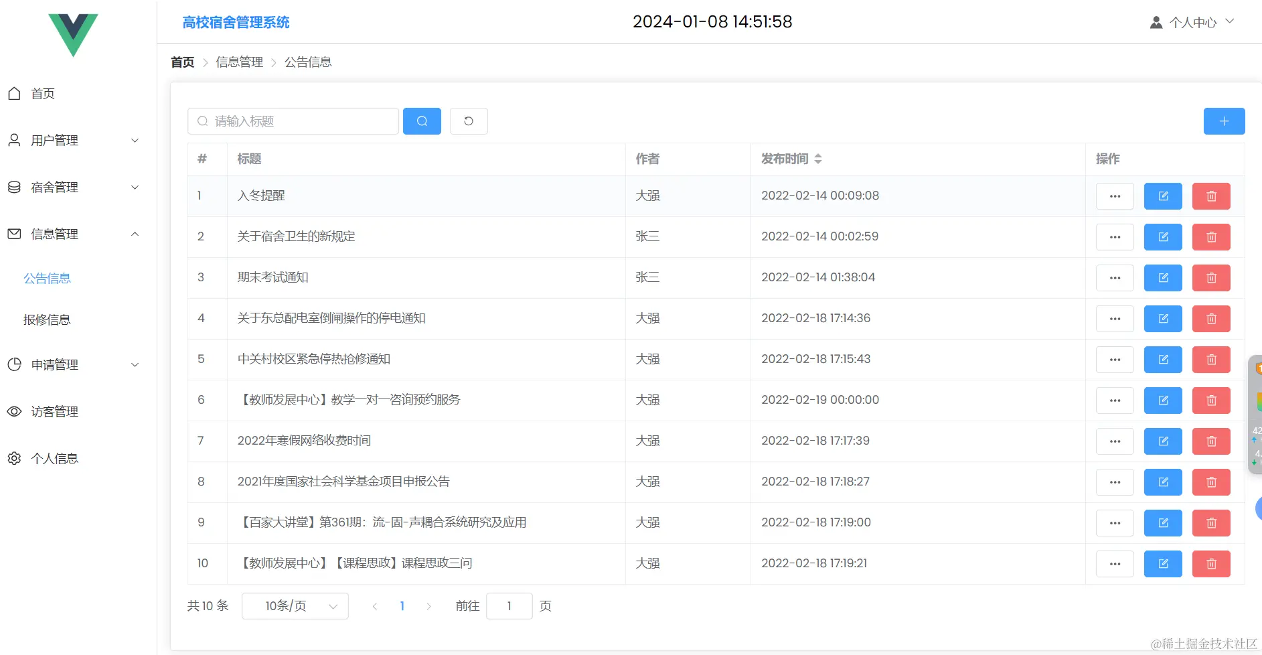Edit the 课程思政三问 announcement

click(x=1163, y=564)
